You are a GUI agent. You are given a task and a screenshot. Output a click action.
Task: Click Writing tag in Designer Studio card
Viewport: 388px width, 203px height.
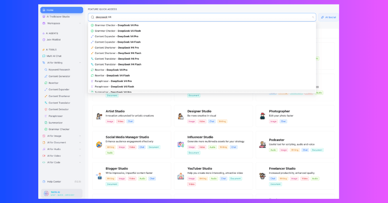222,121
